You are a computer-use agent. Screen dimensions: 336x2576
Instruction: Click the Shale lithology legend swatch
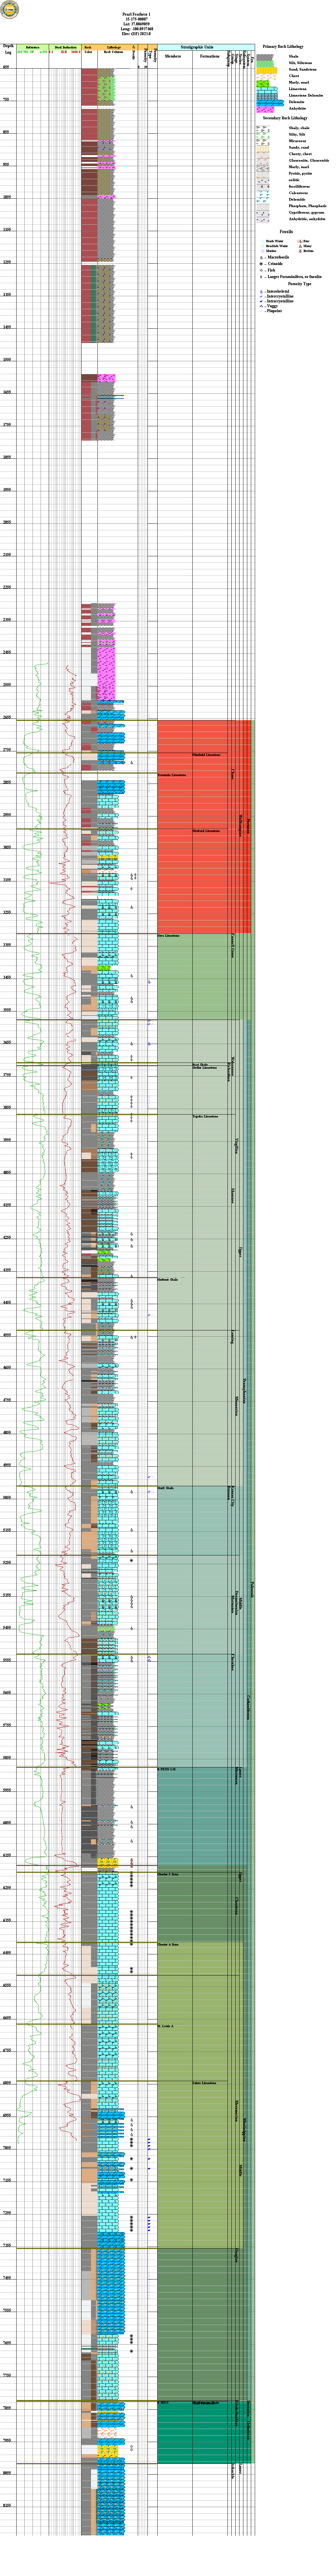click(265, 57)
